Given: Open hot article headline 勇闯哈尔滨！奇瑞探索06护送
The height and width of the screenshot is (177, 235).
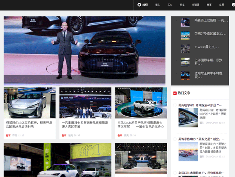Looking at the screenshot, I should [x=200, y=105].
